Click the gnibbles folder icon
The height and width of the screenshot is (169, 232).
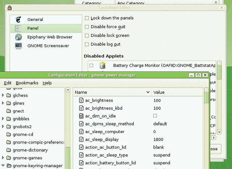(x=9, y=119)
